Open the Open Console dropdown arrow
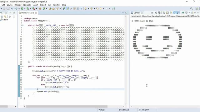Image resolution: width=200 pixels, height=112 pixels. [195, 13]
